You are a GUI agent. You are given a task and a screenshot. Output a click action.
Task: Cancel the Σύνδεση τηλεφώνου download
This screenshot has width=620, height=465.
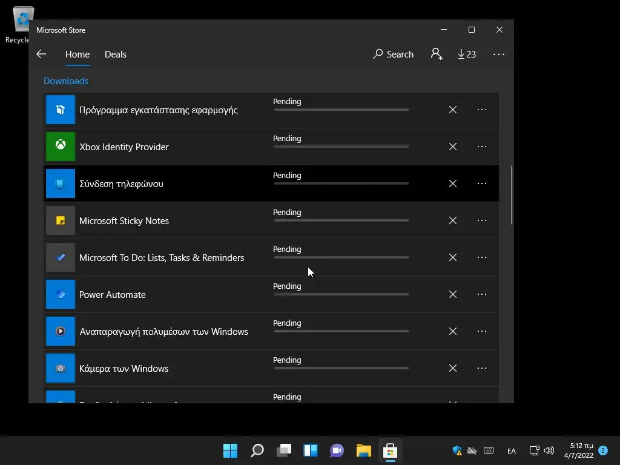tap(453, 183)
